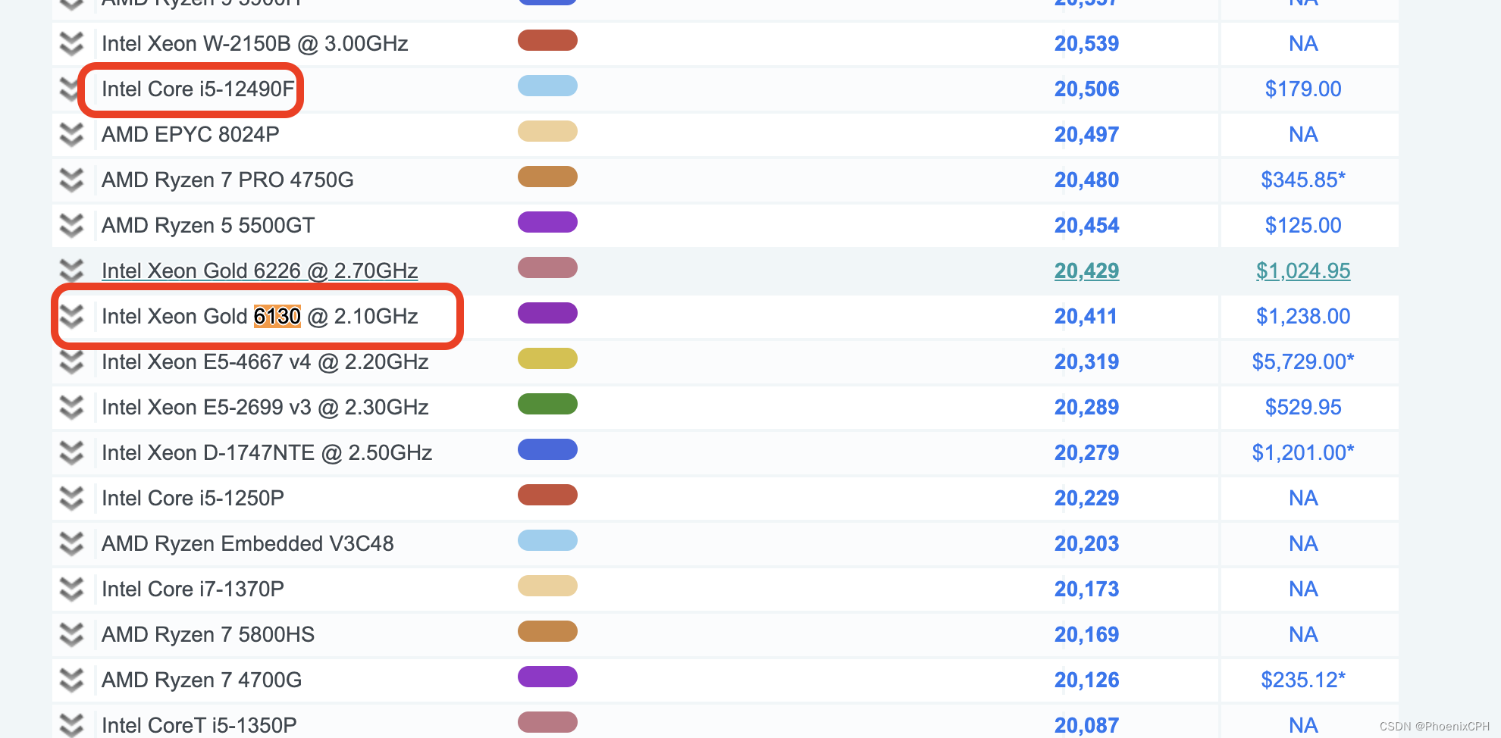Click the light blue swatch for Ryzen Embedded V3C48

[547, 540]
